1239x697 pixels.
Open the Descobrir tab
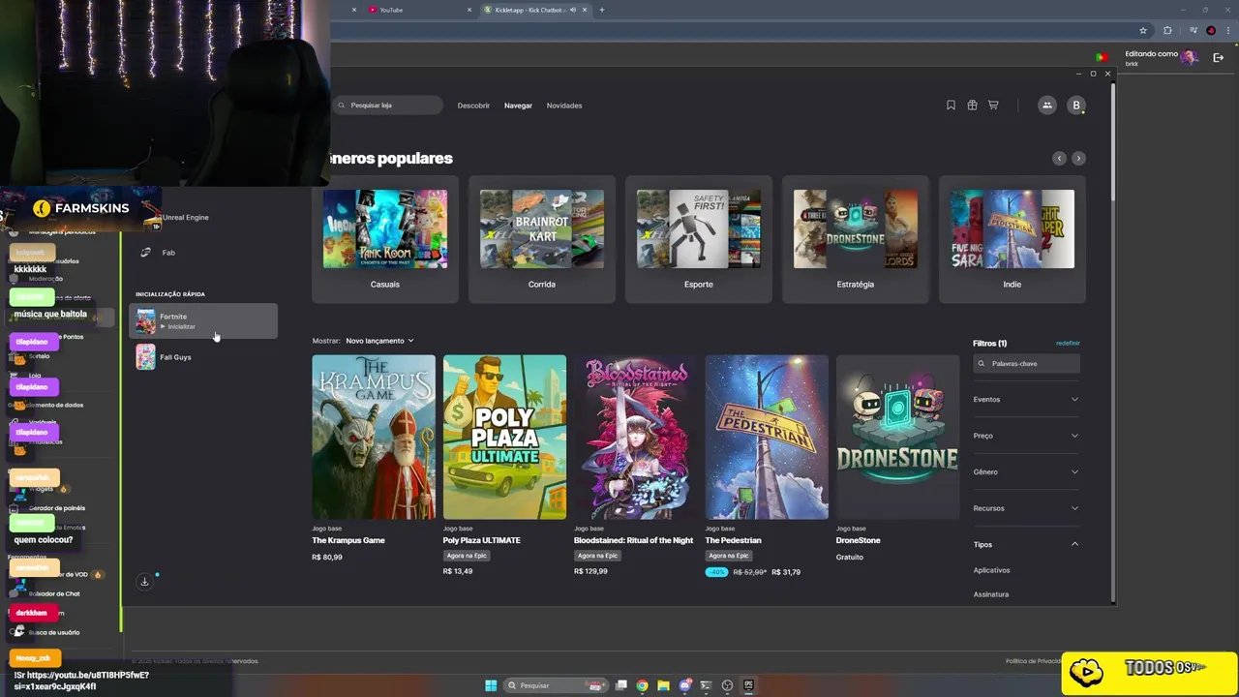coord(473,106)
